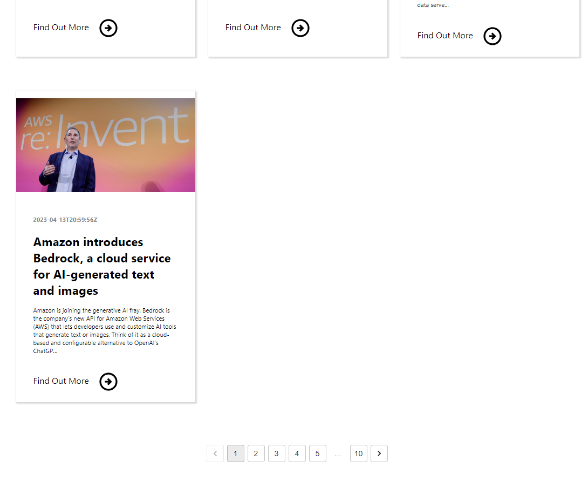Click the AWS re:Invent article image
The width and height of the screenshot is (588, 481).
coord(106,145)
